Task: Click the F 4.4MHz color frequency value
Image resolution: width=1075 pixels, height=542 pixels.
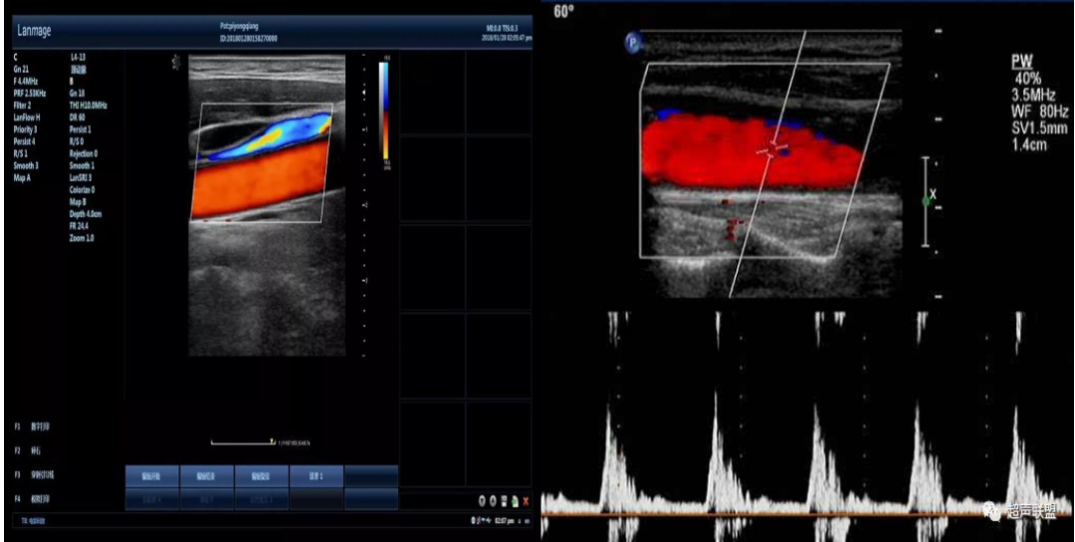Action: tap(26, 81)
